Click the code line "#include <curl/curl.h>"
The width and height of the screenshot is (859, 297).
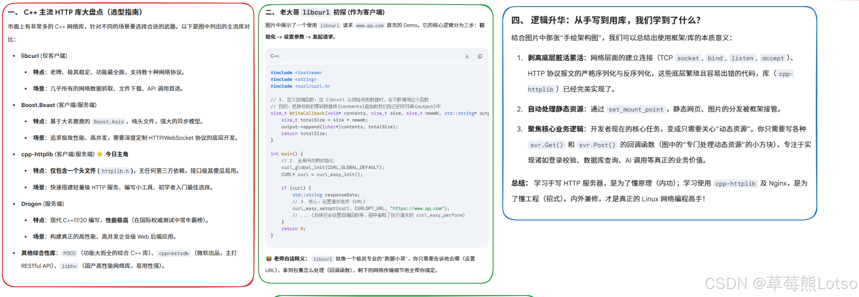coord(300,86)
